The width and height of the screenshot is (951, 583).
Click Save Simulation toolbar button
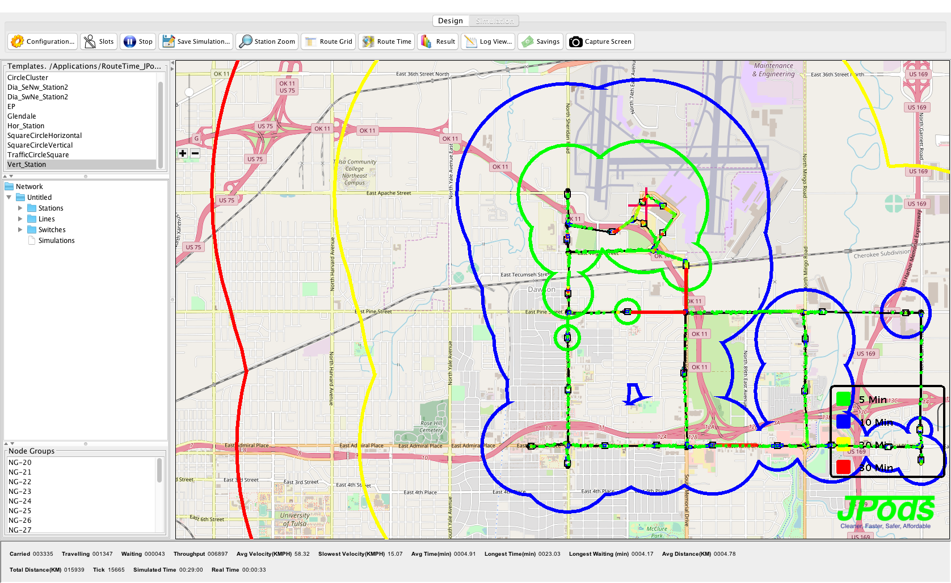(x=196, y=41)
